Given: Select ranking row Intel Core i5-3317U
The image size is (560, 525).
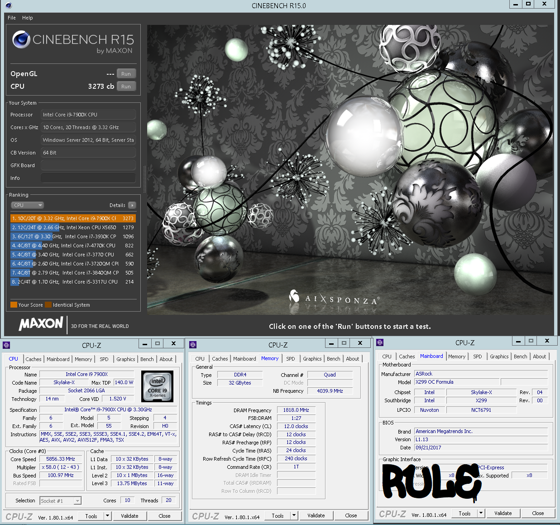Looking at the screenshot, I should tap(73, 282).
